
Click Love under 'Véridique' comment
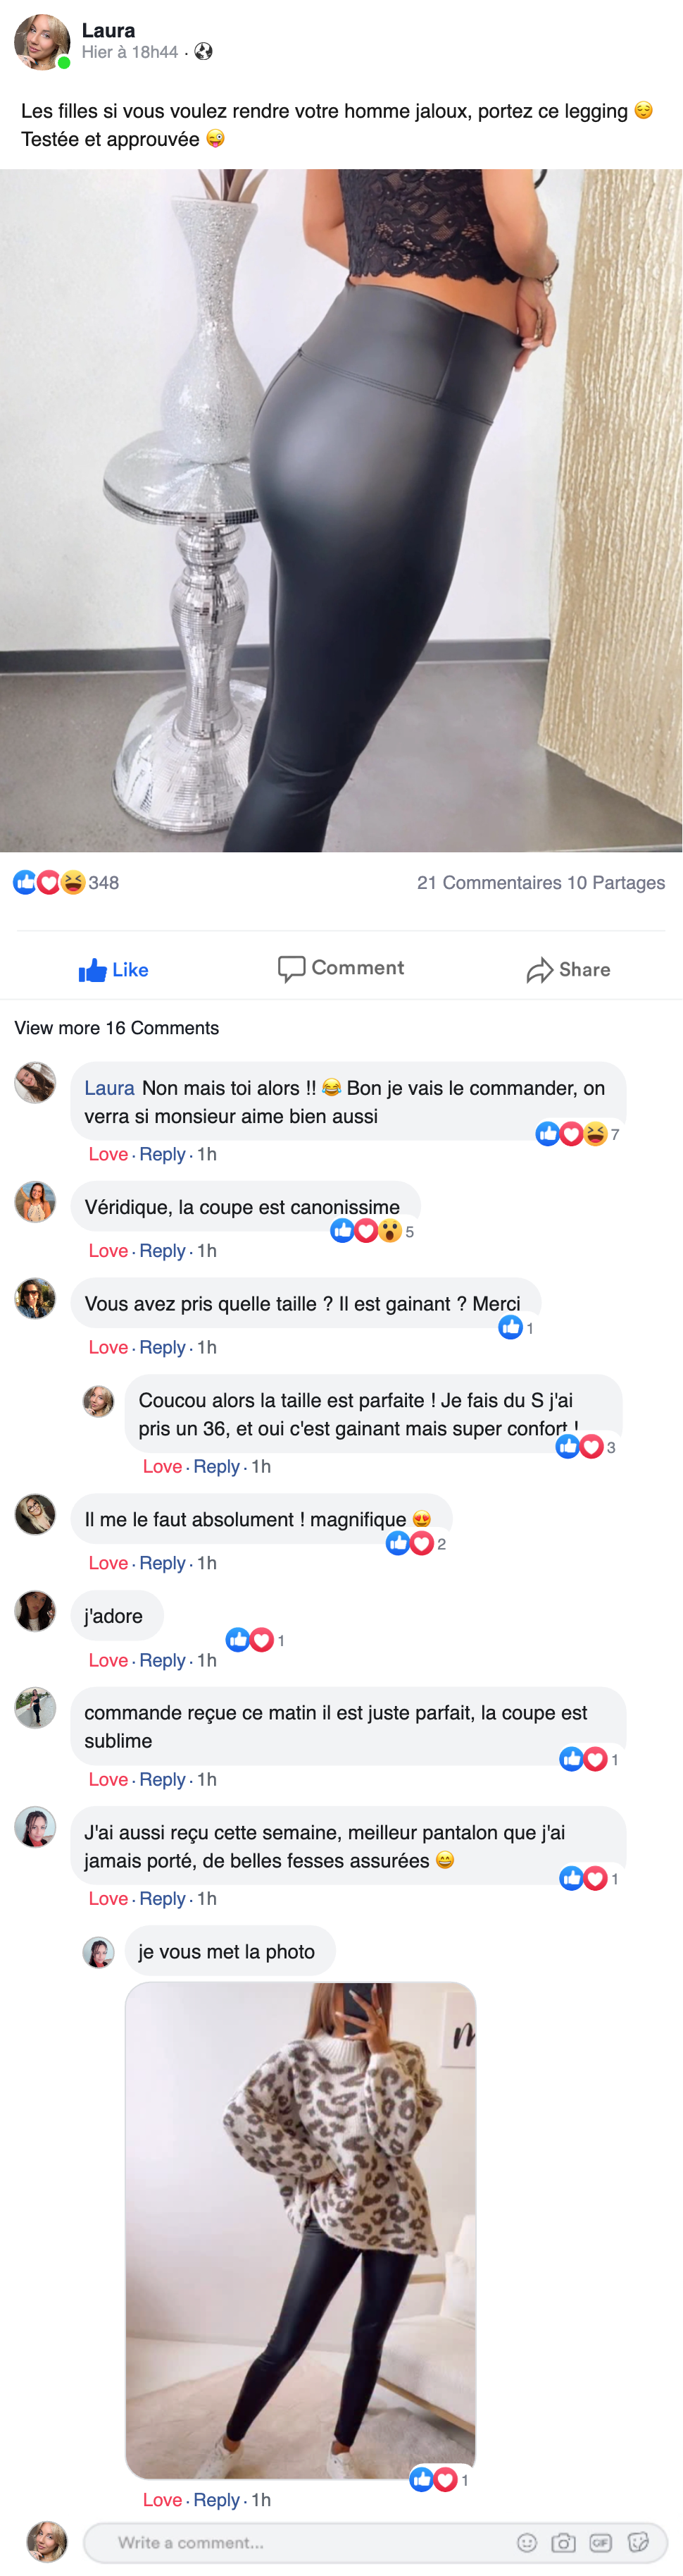[x=108, y=1251]
